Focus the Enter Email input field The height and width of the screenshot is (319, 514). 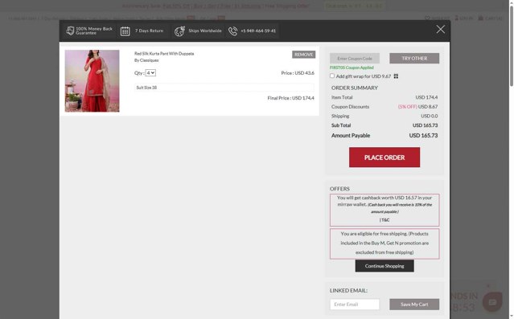pos(355,305)
